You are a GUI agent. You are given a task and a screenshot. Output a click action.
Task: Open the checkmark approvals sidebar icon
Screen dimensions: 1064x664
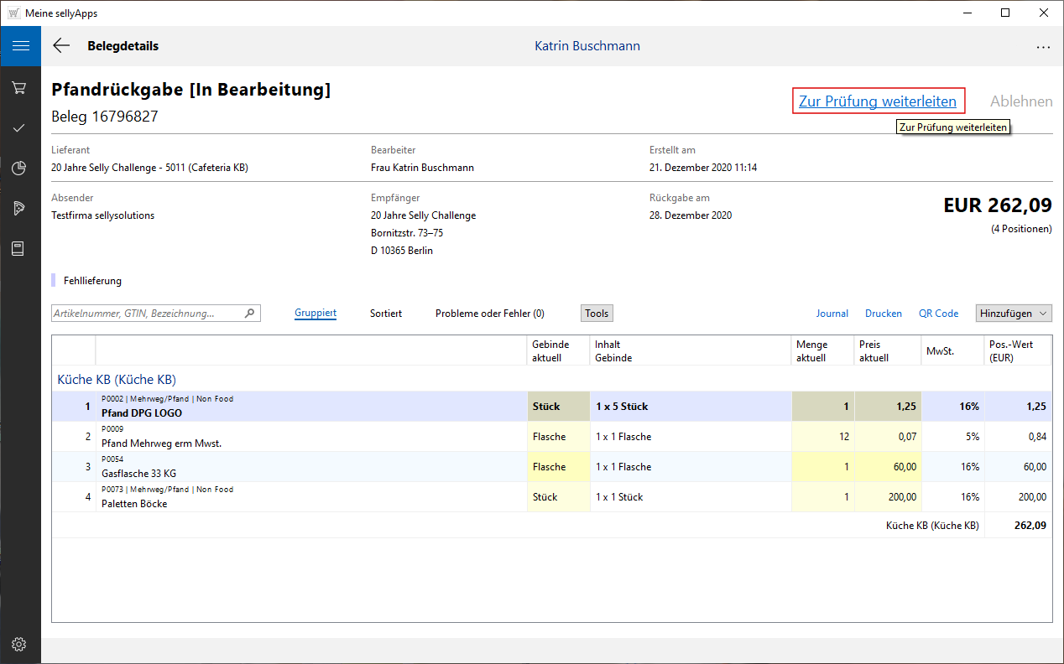tap(20, 128)
